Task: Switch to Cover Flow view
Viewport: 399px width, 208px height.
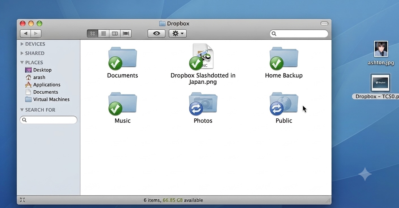Action: pyautogui.click(x=126, y=34)
